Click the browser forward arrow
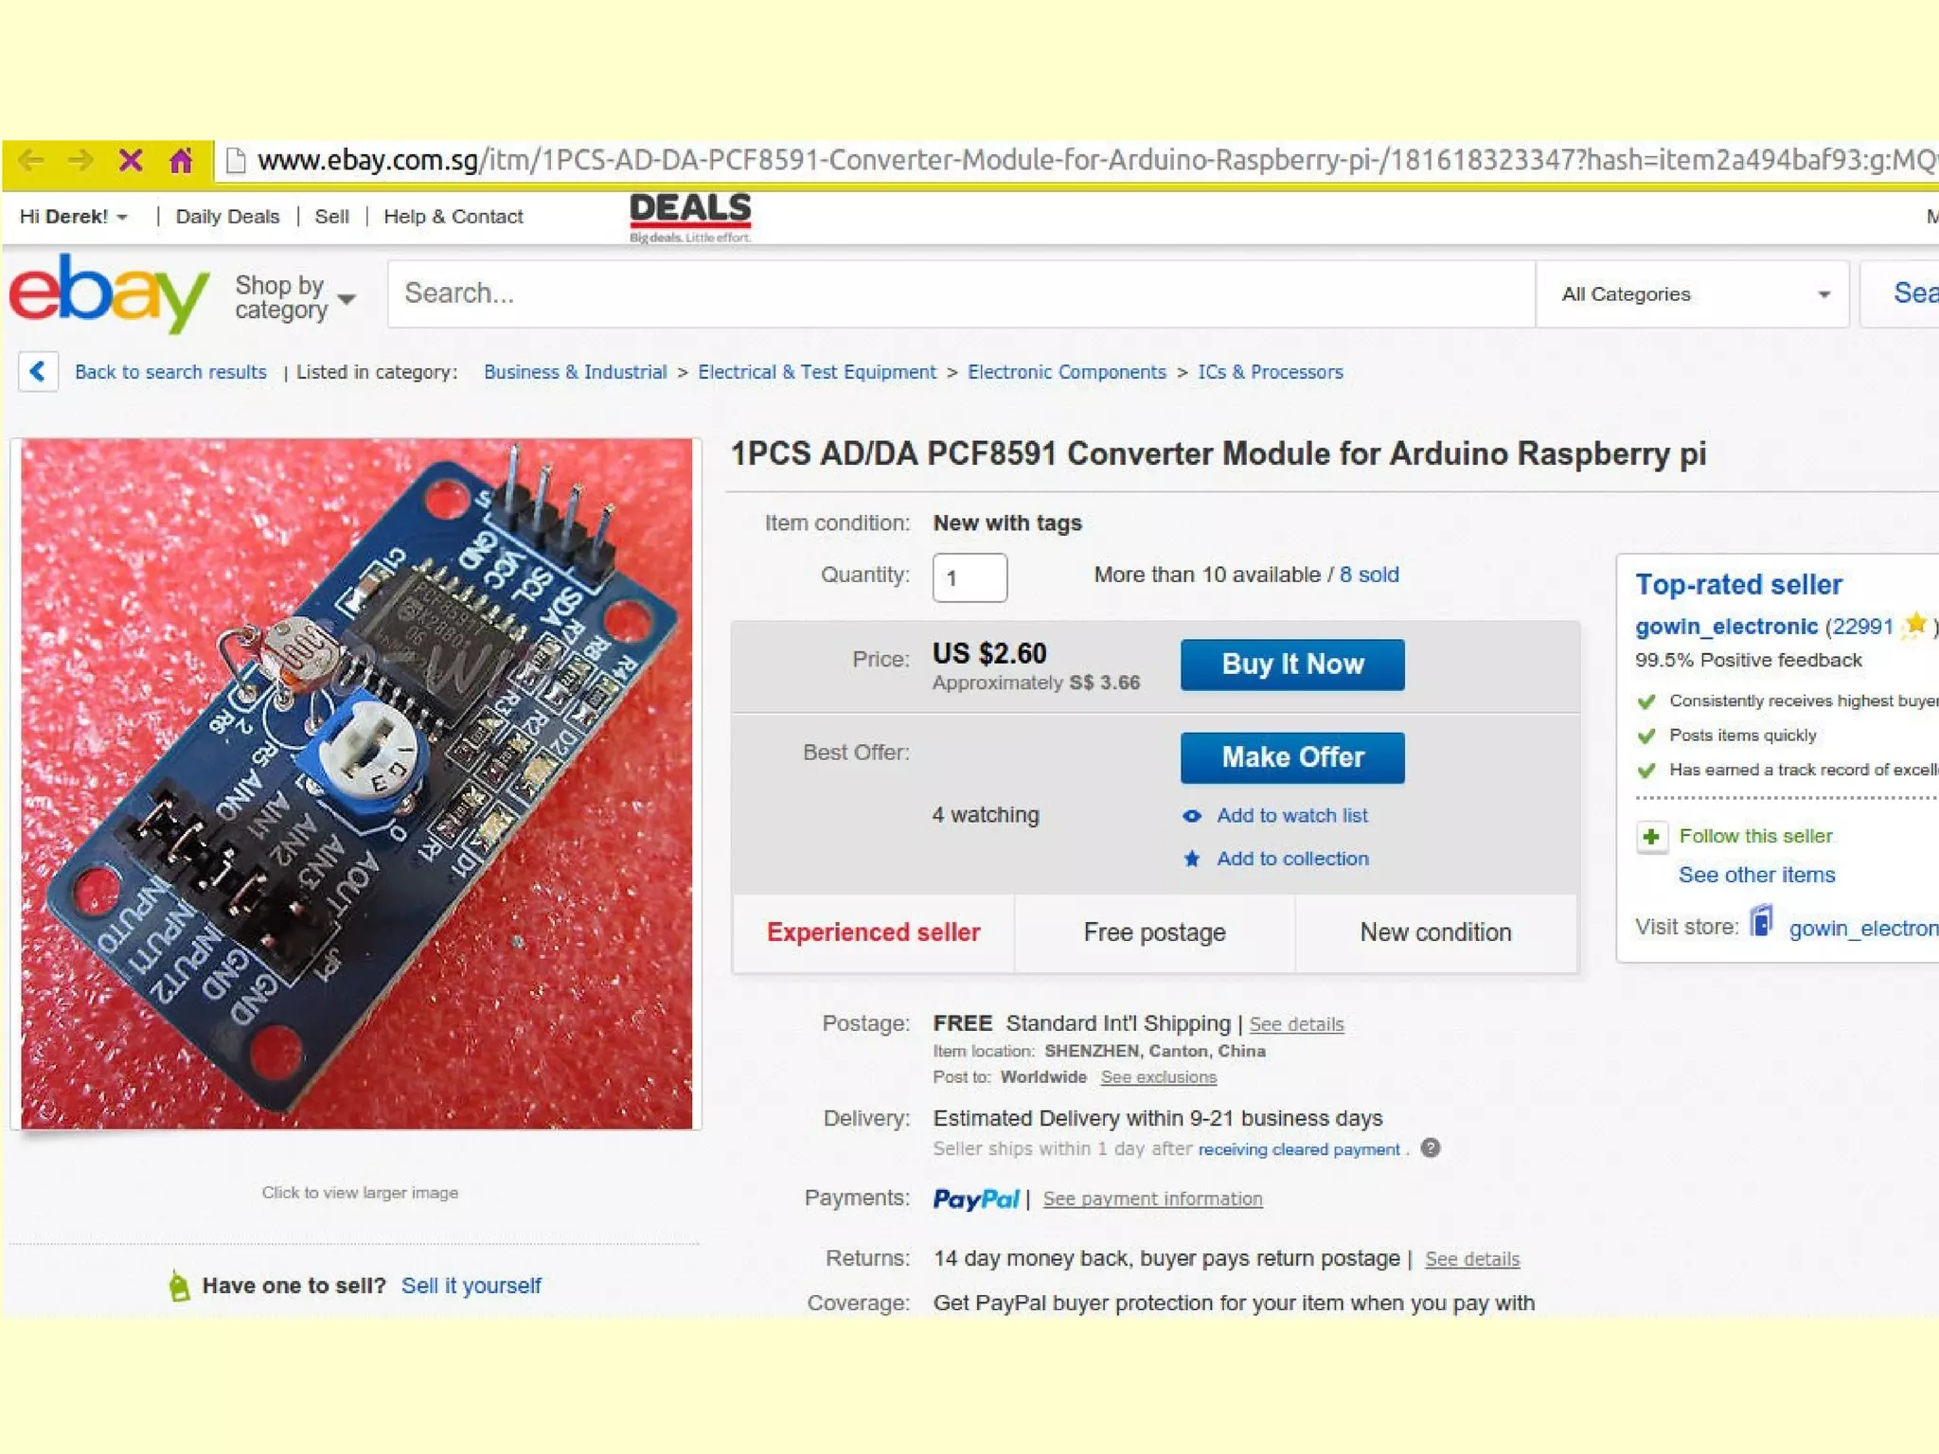The image size is (1939, 1454). tap(80, 160)
